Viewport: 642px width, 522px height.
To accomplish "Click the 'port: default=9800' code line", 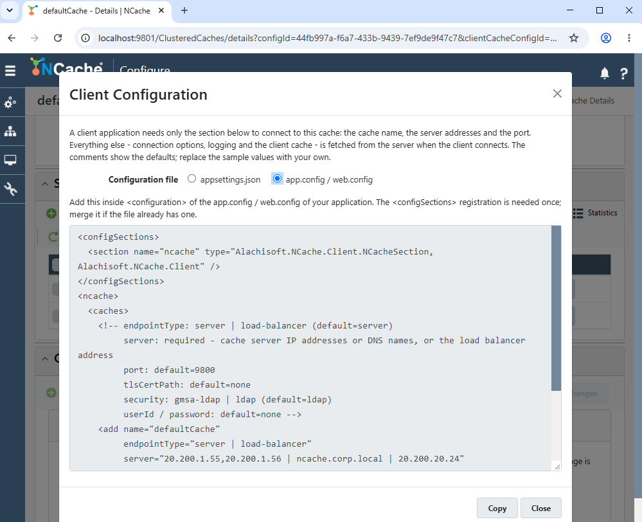I will tap(169, 370).
